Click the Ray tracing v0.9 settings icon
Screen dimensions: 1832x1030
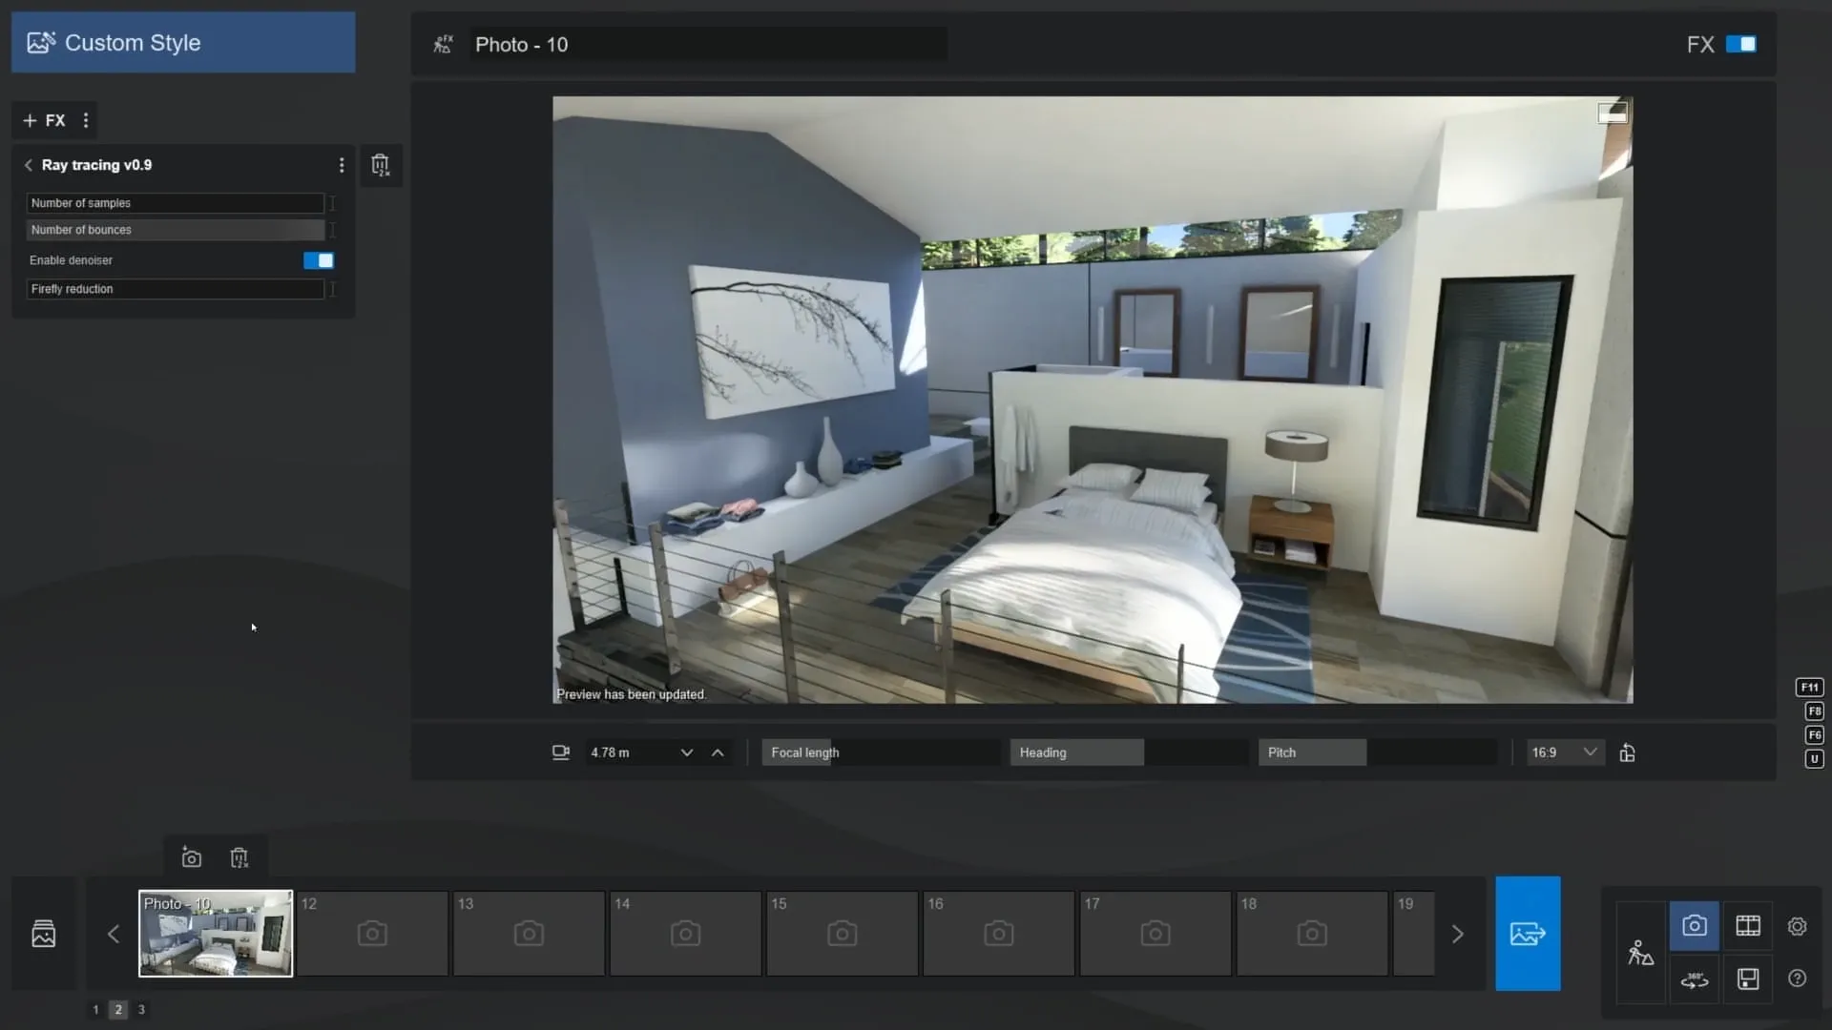[x=340, y=163]
